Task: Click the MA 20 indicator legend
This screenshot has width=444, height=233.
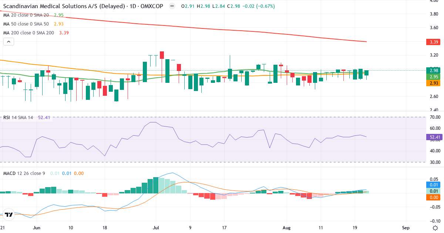Action: [33, 15]
